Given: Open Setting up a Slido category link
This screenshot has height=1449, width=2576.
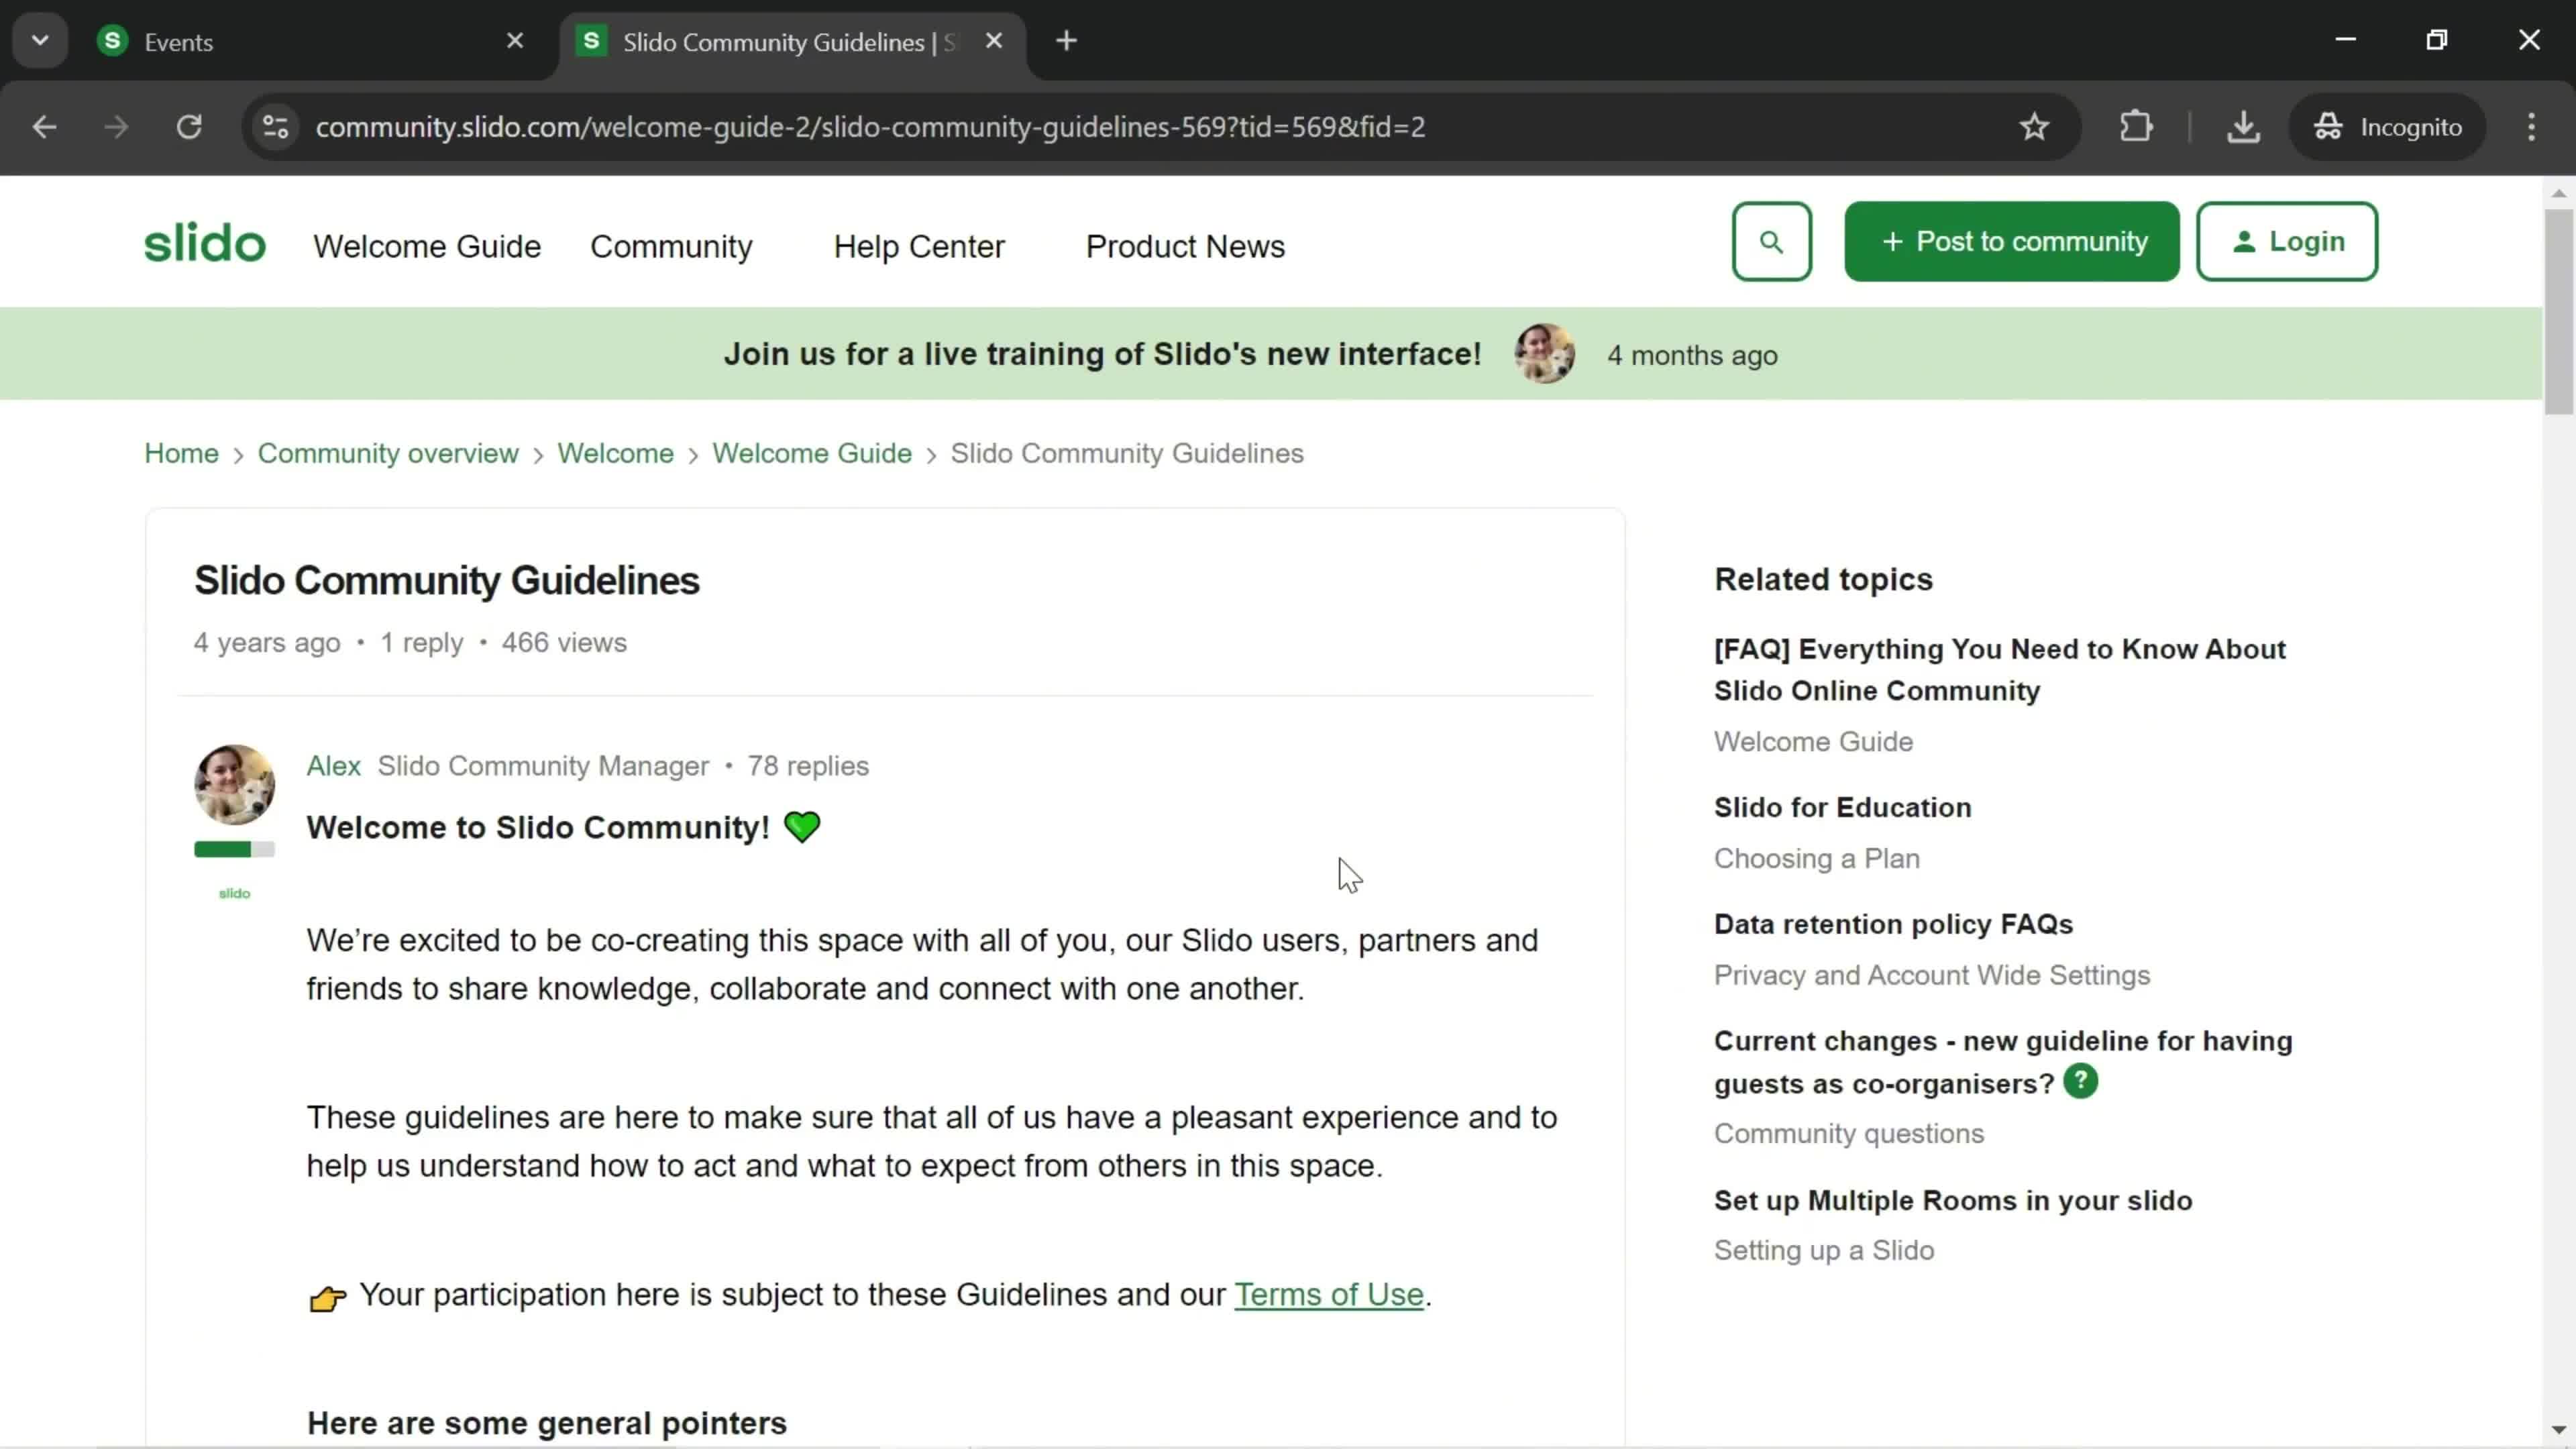Looking at the screenshot, I should 1824,1251.
